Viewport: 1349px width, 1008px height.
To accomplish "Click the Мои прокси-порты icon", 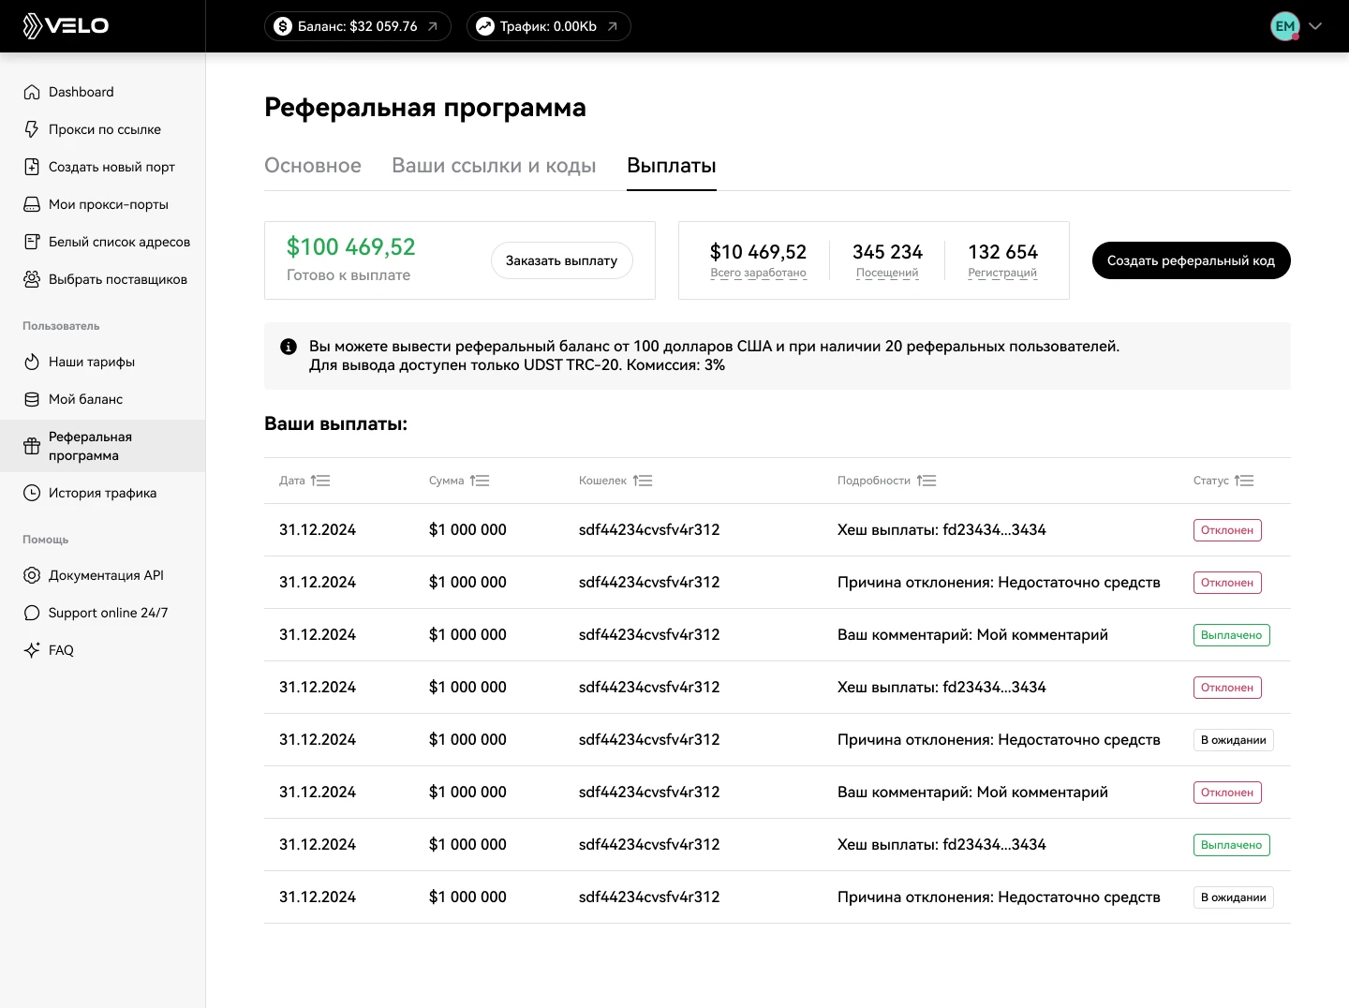I will 32,204.
